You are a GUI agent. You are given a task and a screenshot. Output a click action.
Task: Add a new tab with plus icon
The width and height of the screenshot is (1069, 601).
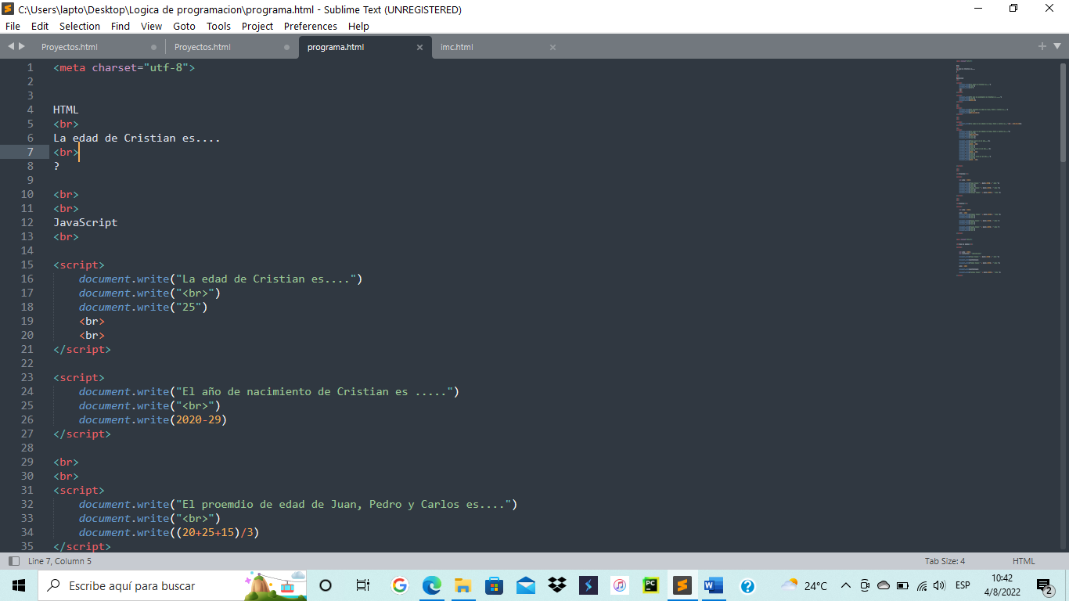1042,47
